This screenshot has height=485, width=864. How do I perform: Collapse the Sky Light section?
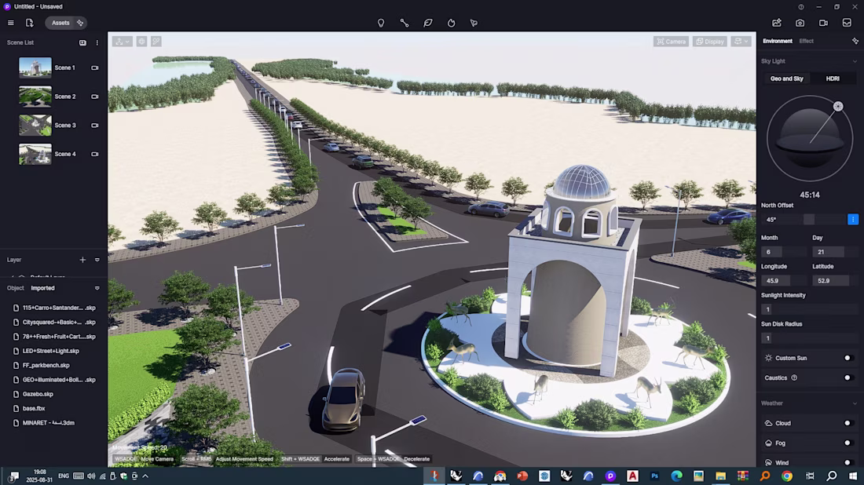point(855,62)
